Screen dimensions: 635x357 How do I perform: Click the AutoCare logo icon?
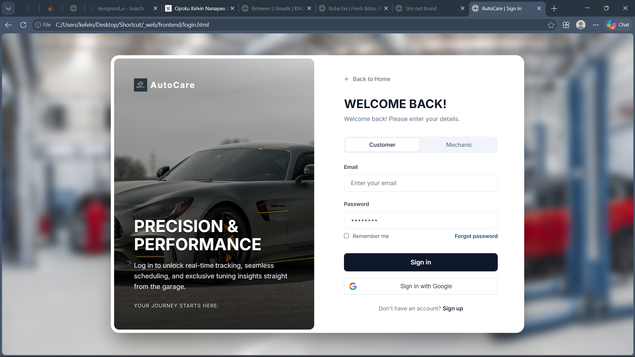(140, 85)
